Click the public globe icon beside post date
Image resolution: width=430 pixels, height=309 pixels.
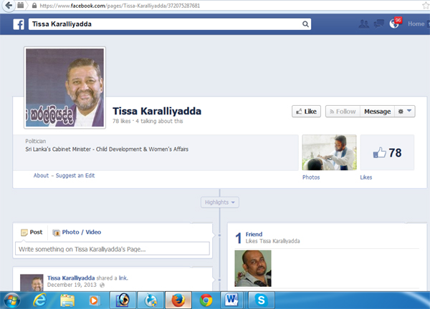point(102,285)
